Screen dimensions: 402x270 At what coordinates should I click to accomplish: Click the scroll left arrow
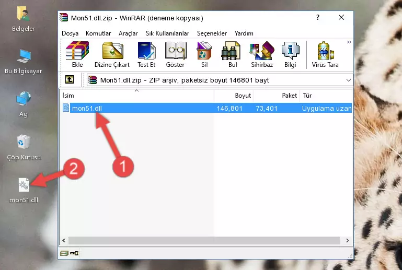pyautogui.click(x=64, y=240)
